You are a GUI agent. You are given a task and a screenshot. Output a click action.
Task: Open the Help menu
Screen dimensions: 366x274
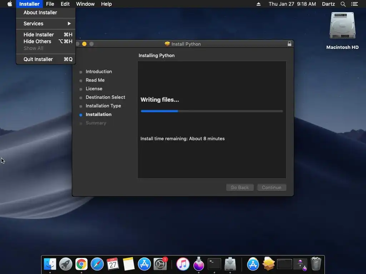tap(106, 4)
